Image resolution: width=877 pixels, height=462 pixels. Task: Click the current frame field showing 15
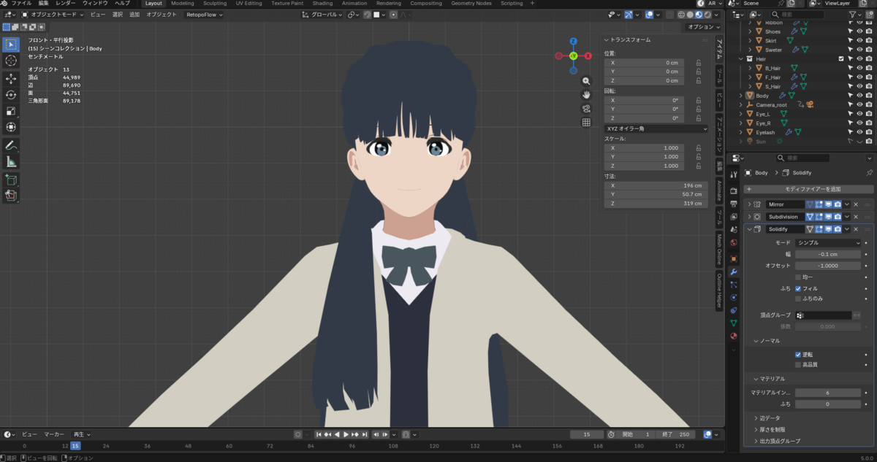point(587,434)
